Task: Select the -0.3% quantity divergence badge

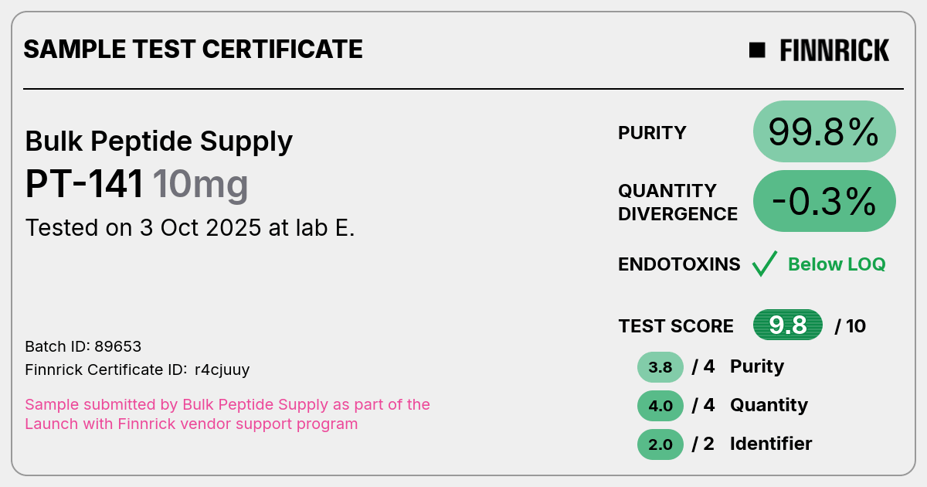Action: (x=824, y=201)
